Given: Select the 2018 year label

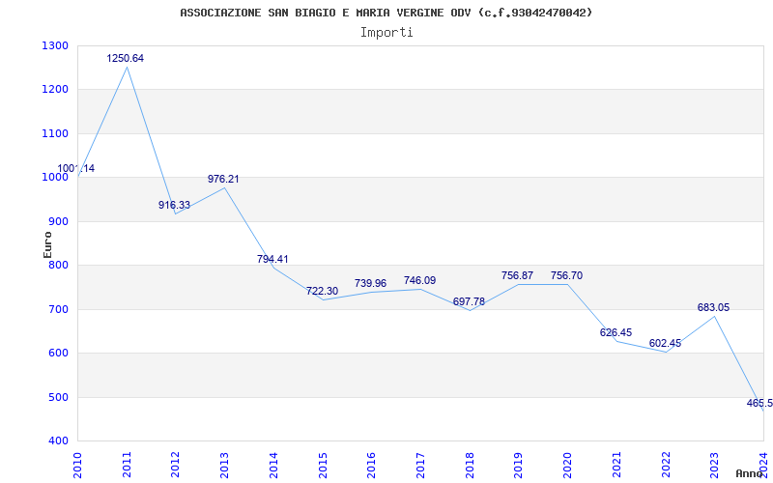Looking at the screenshot, I should (470, 466).
